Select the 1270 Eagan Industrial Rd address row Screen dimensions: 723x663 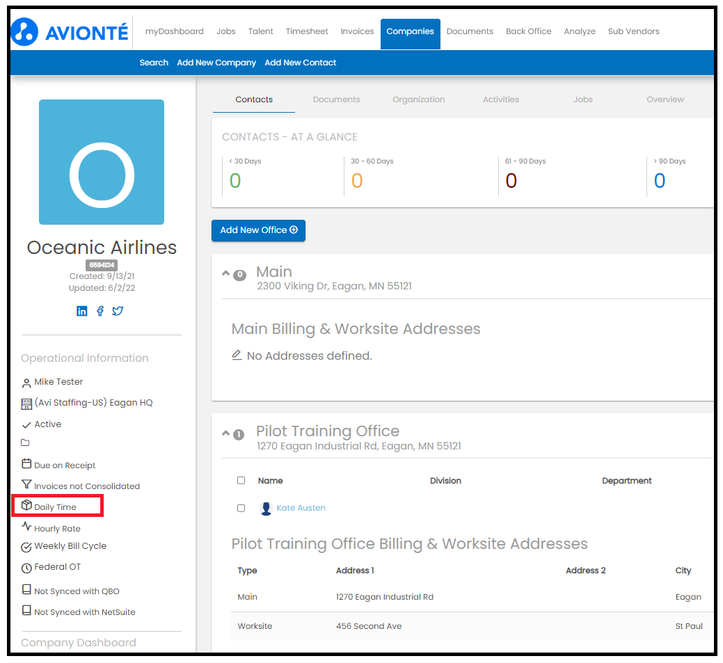click(472, 597)
